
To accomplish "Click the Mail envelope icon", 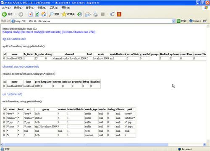I will [87, 14].
